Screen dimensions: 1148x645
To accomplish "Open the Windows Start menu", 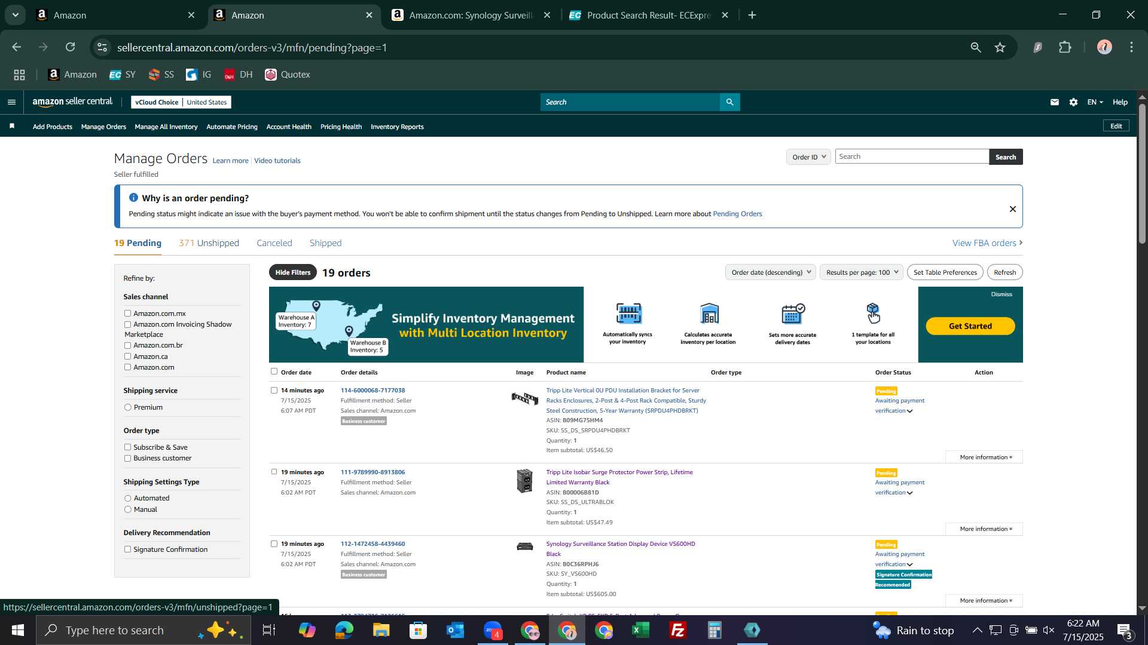I will (x=17, y=630).
